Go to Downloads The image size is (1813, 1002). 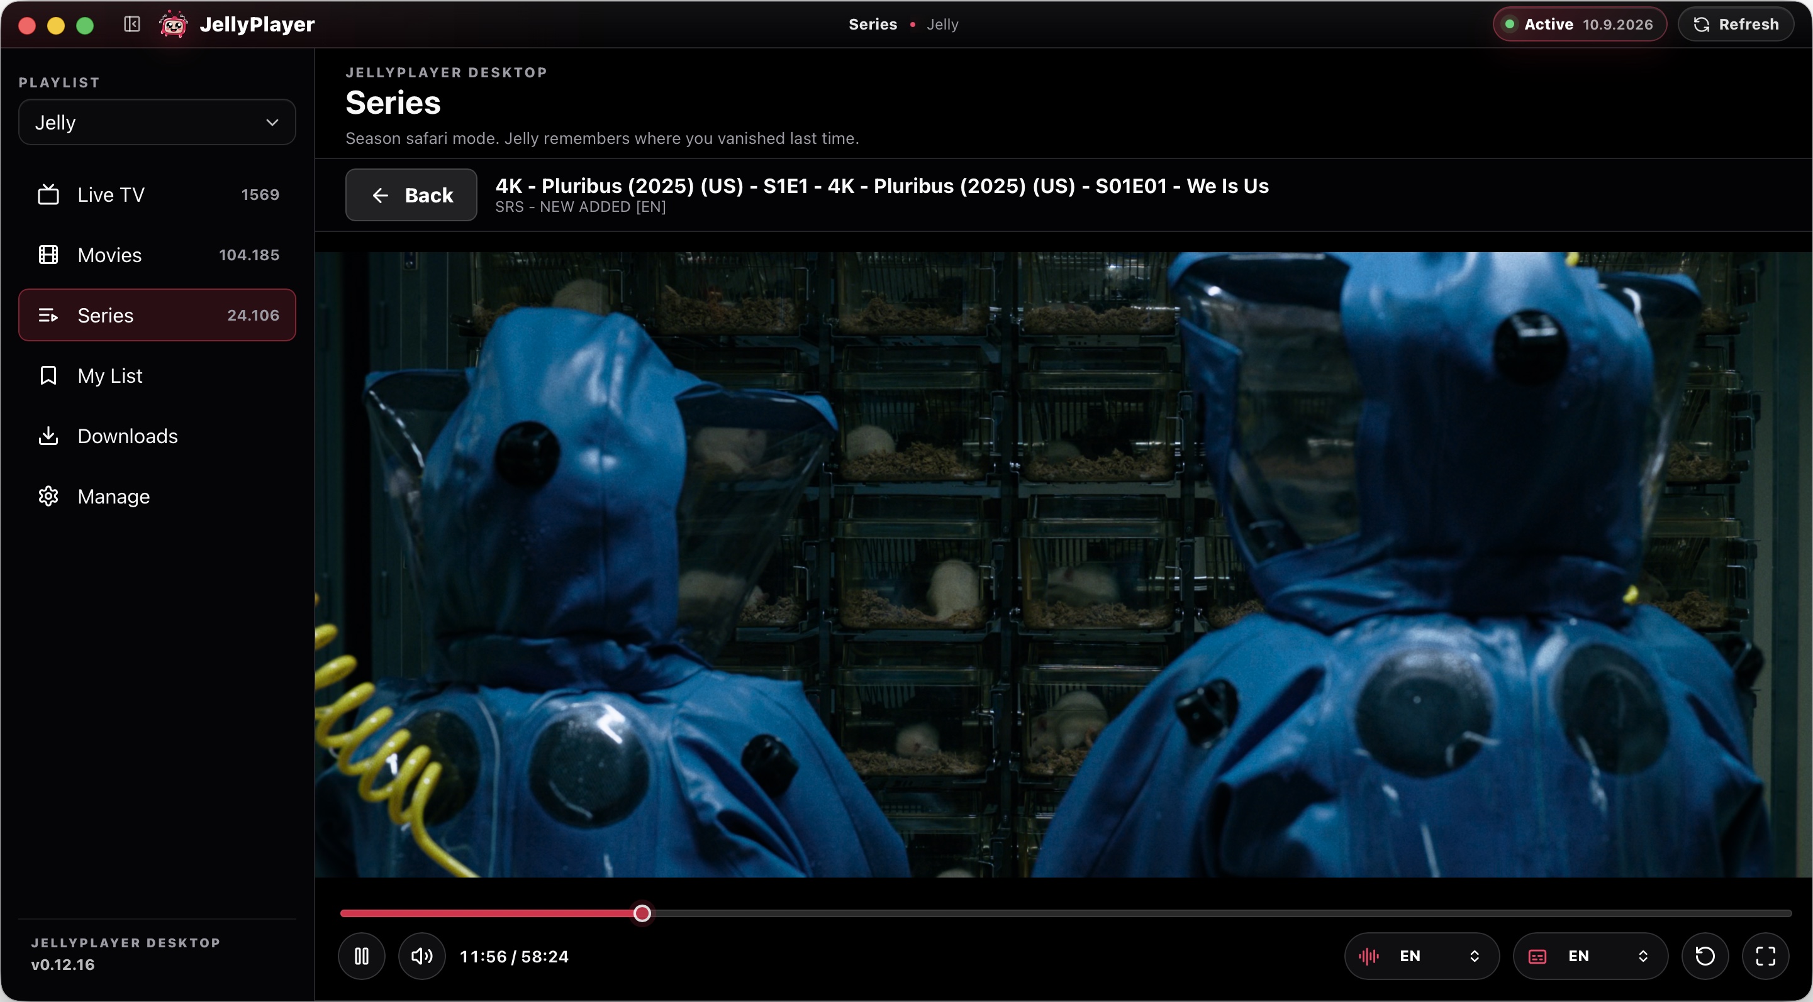point(157,436)
